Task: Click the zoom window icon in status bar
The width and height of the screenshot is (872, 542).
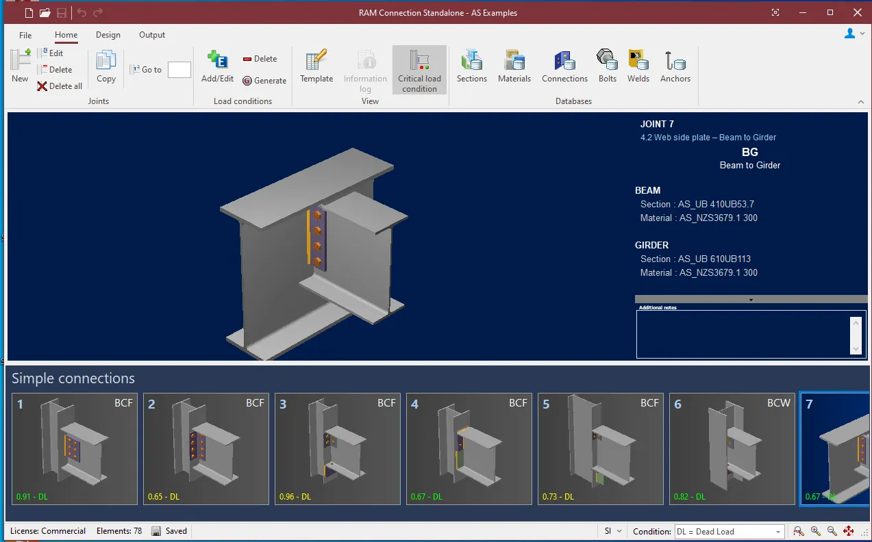Action: pyautogui.click(x=799, y=531)
